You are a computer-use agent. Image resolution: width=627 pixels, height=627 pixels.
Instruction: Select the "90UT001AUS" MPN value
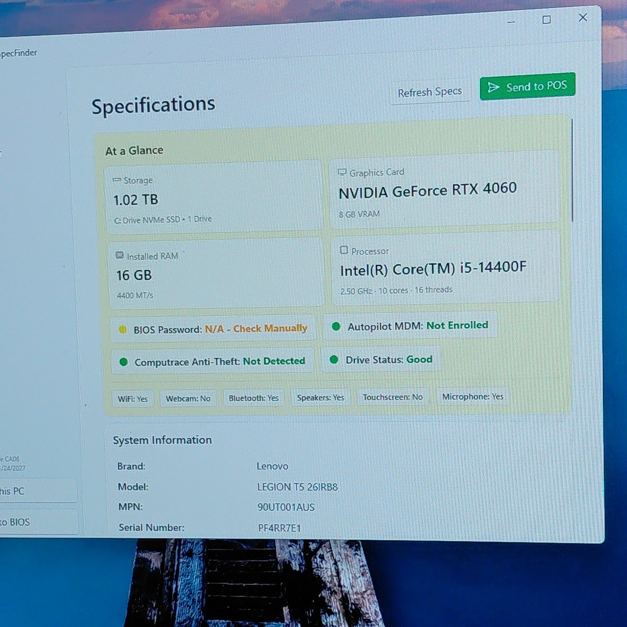(x=286, y=507)
